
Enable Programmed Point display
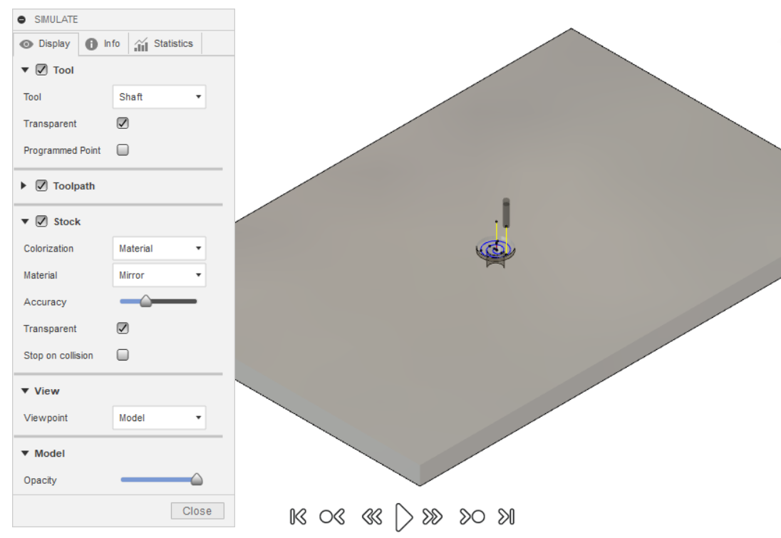[x=122, y=150]
